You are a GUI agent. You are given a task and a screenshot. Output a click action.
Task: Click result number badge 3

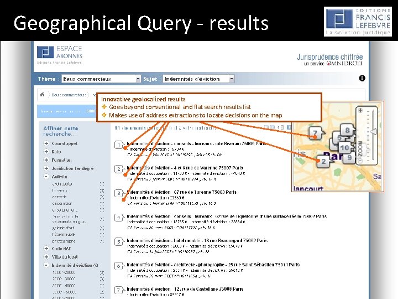point(119,193)
